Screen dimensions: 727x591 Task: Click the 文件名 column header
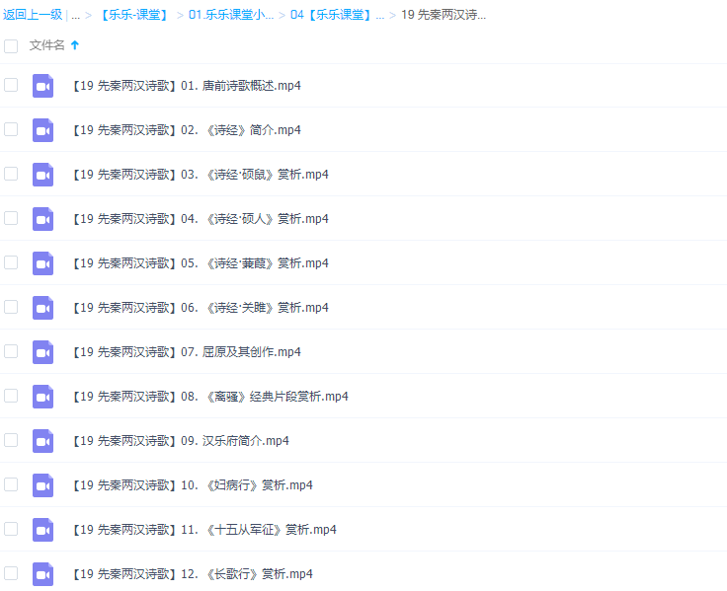pos(46,45)
